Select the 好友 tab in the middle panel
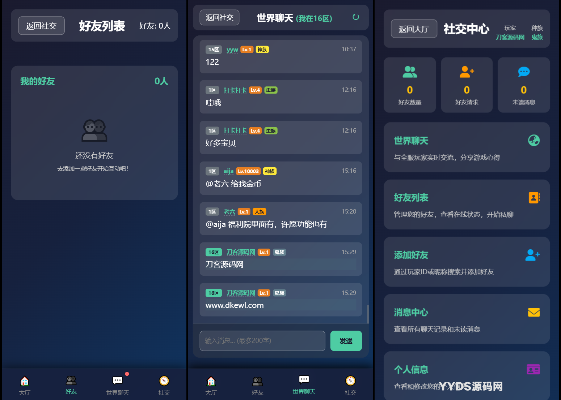Image resolution: width=561 pixels, height=400 pixels. (x=257, y=385)
